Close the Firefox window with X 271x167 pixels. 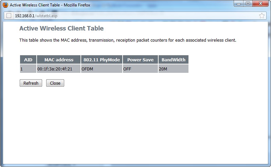click(260, 4)
